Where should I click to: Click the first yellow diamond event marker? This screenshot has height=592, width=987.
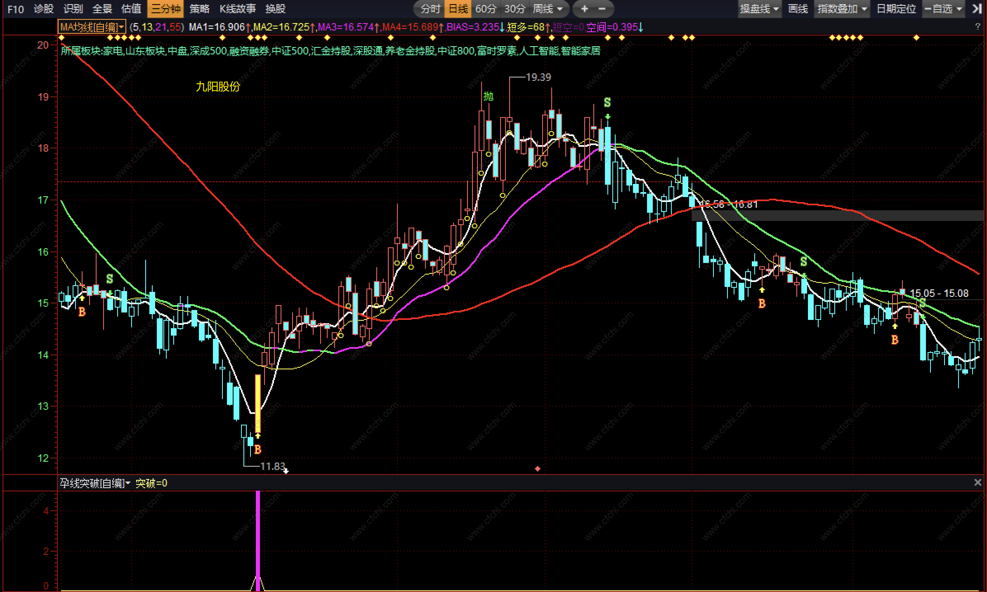(x=62, y=38)
